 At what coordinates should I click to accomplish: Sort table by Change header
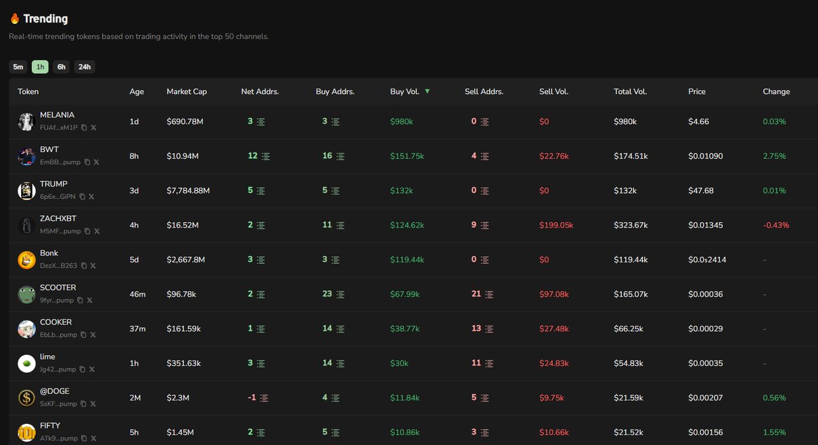click(776, 91)
